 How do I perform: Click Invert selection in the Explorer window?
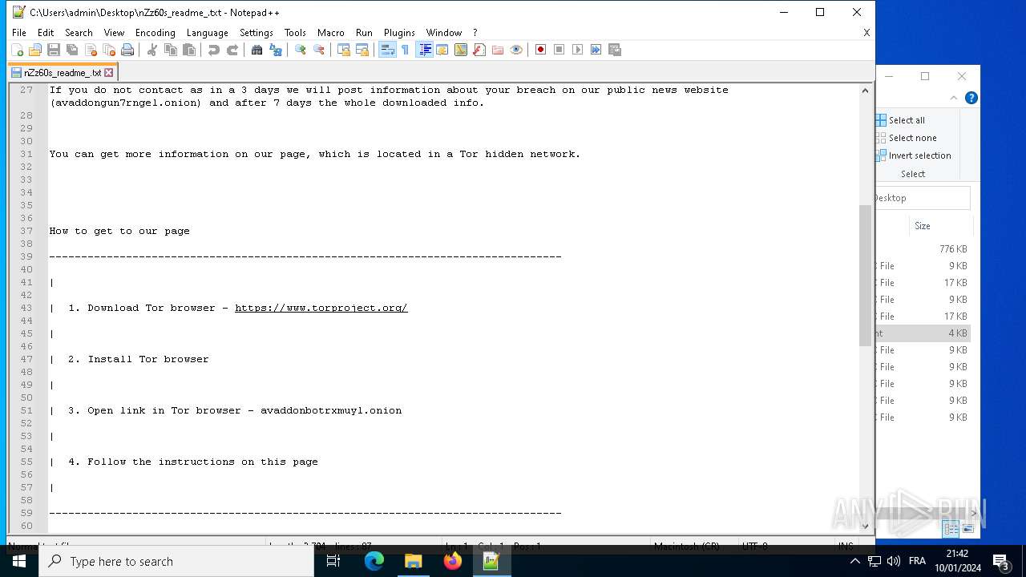pyautogui.click(x=914, y=155)
